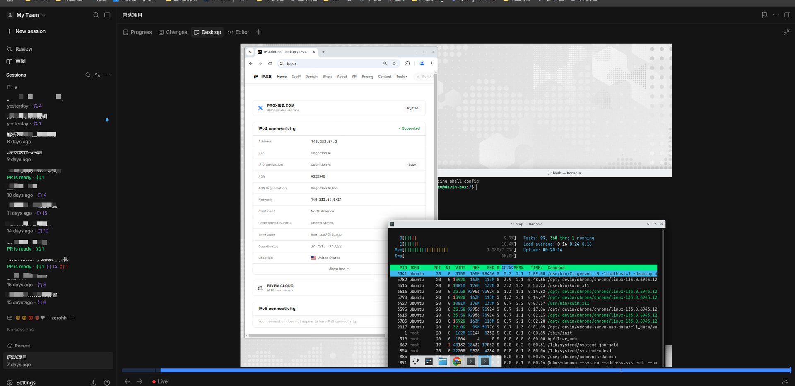The height and width of the screenshot is (386, 795).
Task: Click the Live indicator button
Action: 160,381
